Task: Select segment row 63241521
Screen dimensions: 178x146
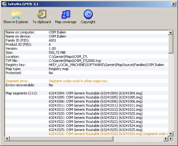Action: click(x=96, y=118)
